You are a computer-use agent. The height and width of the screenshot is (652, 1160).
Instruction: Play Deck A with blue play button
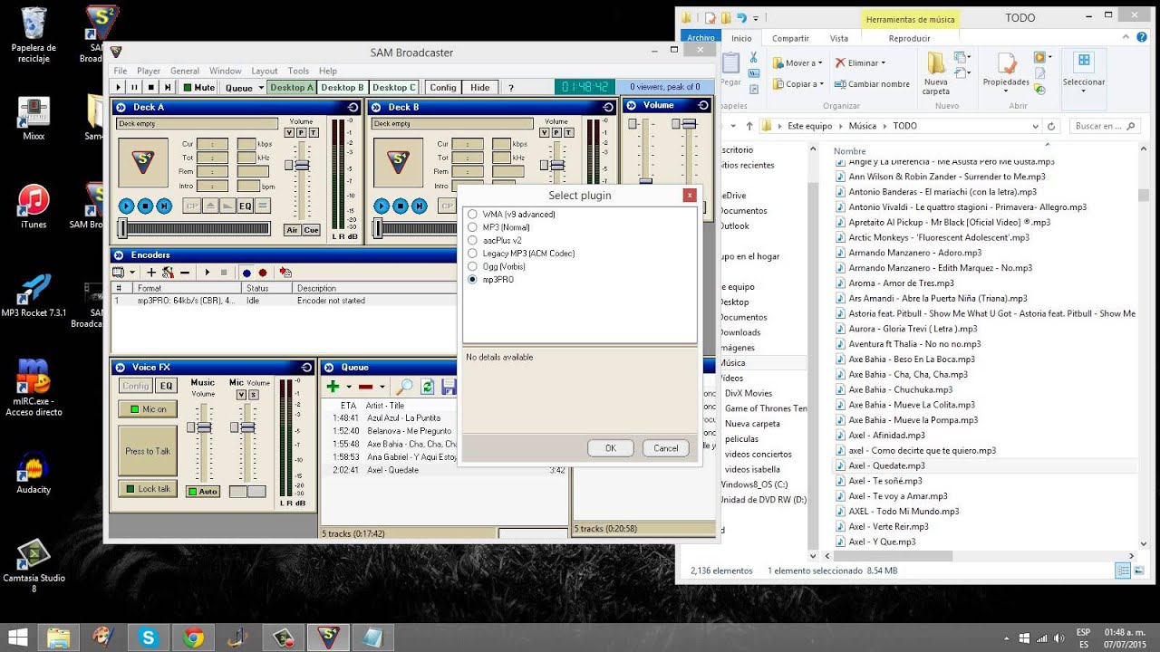(x=126, y=206)
